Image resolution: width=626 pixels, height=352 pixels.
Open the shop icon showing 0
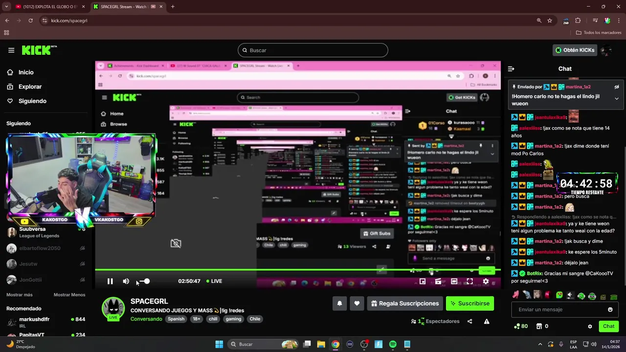point(542,326)
